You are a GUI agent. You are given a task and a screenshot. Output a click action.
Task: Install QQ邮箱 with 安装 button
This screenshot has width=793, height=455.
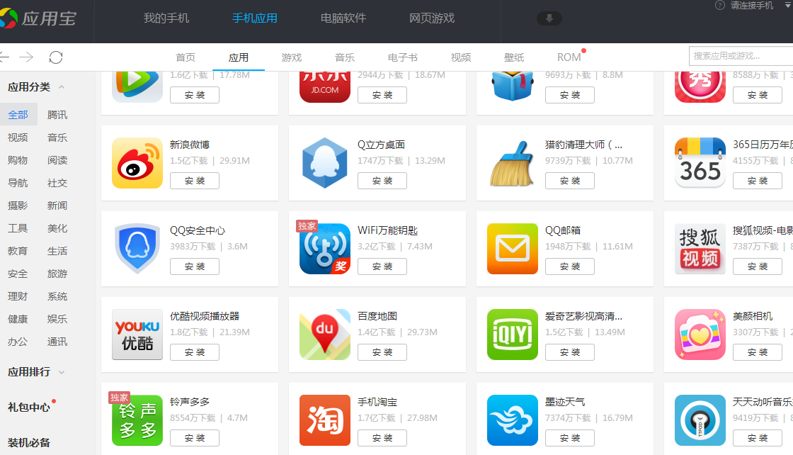pyautogui.click(x=570, y=266)
